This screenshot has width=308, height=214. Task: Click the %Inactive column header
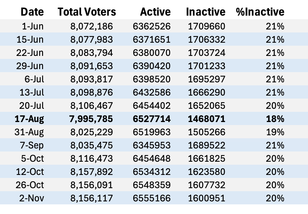(x=260, y=12)
